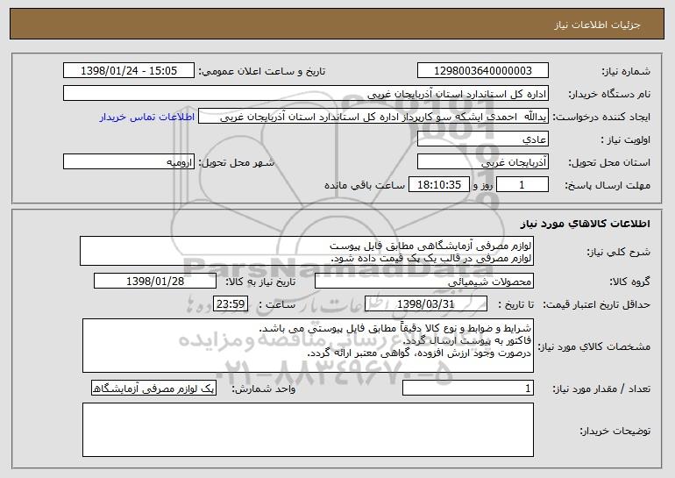Click the مشخصات کالای مورد نیاز text area
675x478 pixels.
(x=308, y=346)
